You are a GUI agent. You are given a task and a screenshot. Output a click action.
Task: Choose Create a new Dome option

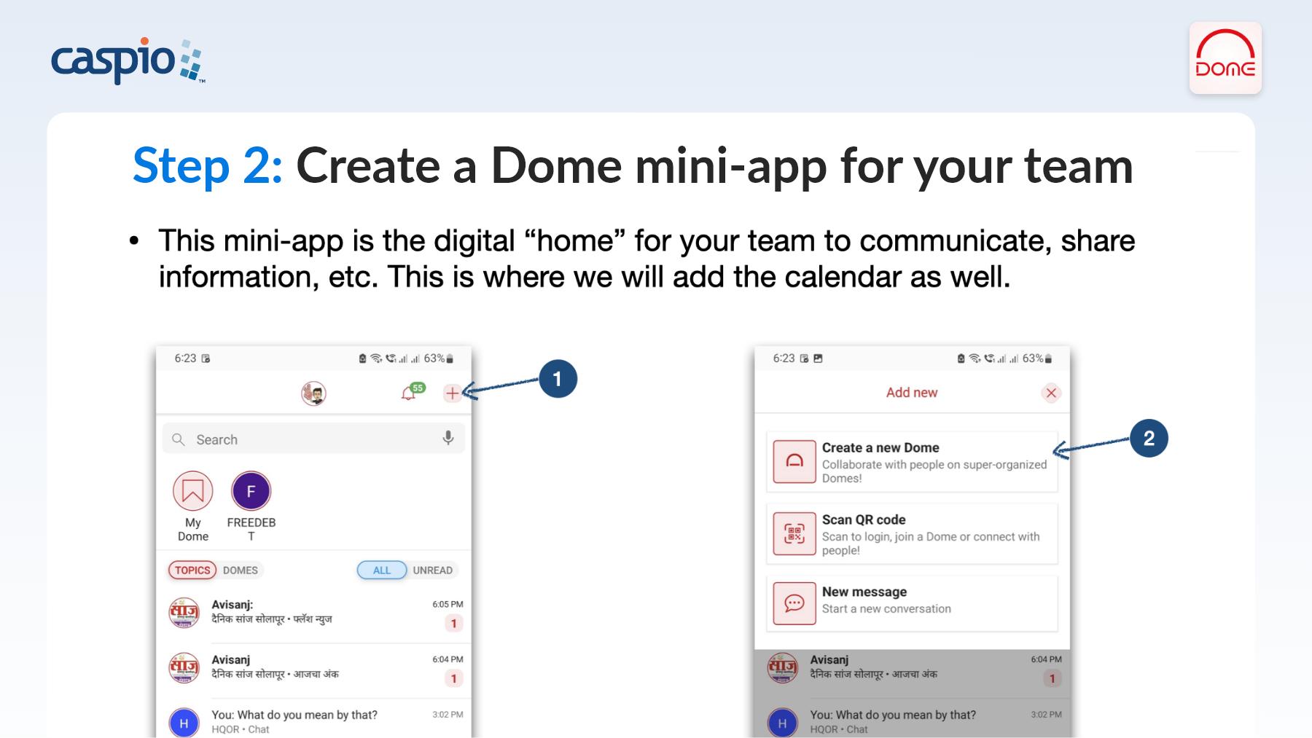(x=912, y=462)
